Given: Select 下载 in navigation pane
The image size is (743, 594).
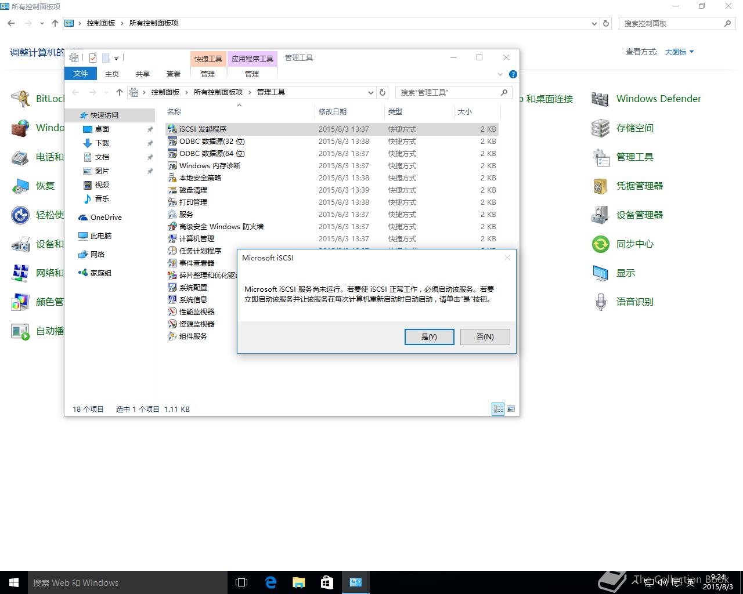Looking at the screenshot, I should 102,143.
